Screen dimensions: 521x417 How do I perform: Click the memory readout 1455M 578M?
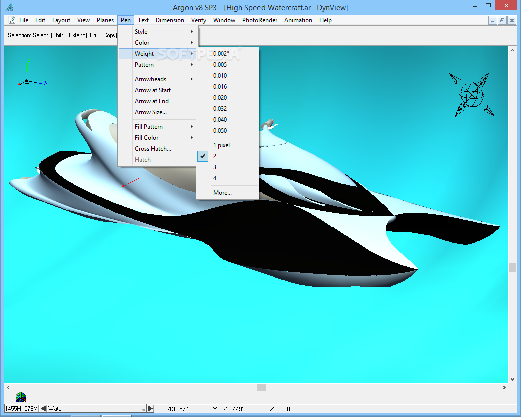pyautogui.click(x=21, y=408)
